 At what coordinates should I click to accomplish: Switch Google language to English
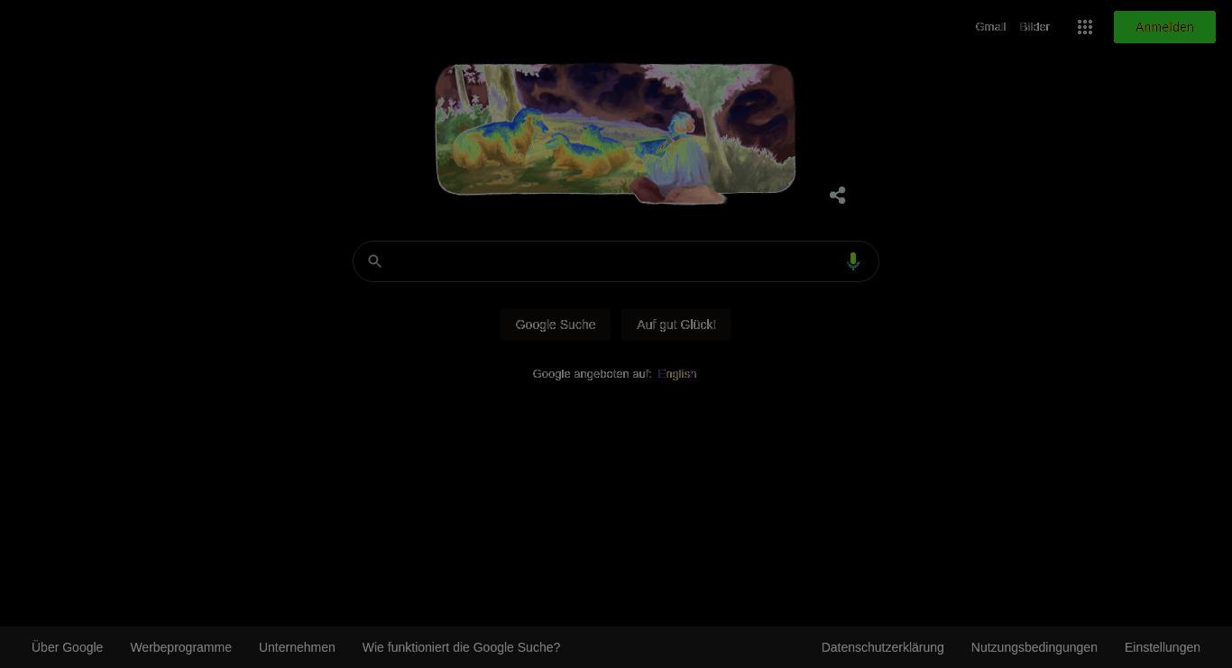pyautogui.click(x=676, y=374)
